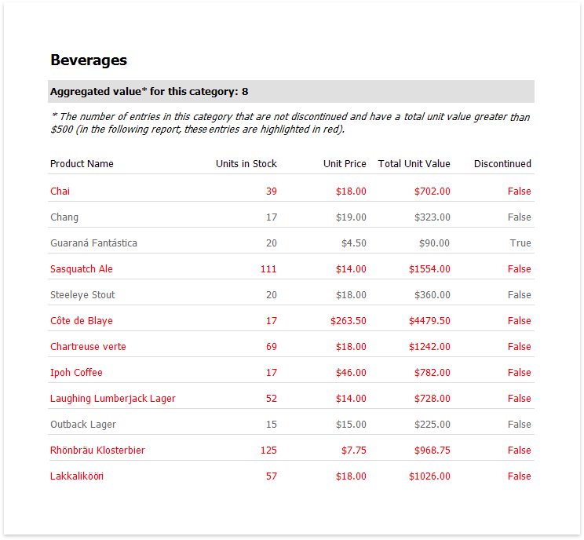Click the Total Unit Value column header
Image resolution: width=584 pixels, height=540 pixels.
coord(414,164)
